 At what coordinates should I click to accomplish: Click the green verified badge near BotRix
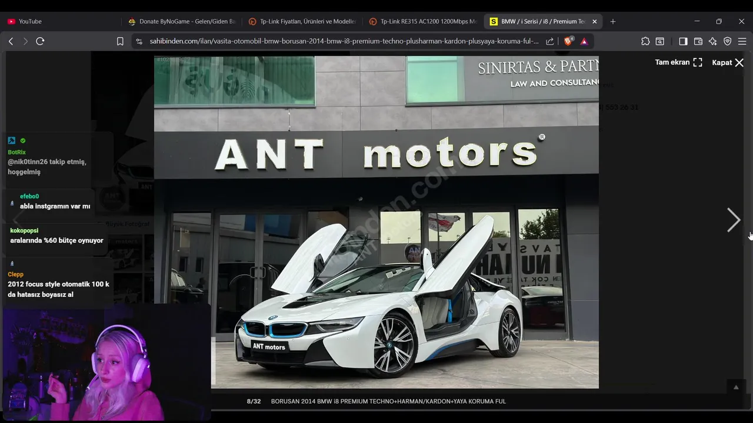(x=23, y=140)
